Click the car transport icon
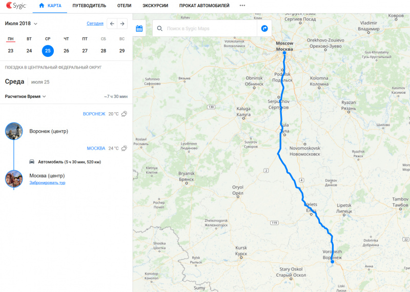Screen dimensions: 410x292 [x=32, y=161]
